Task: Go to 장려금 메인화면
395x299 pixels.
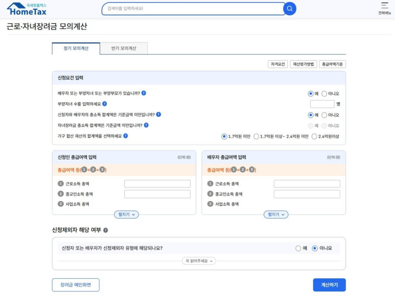Action: (x=76, y=285)
